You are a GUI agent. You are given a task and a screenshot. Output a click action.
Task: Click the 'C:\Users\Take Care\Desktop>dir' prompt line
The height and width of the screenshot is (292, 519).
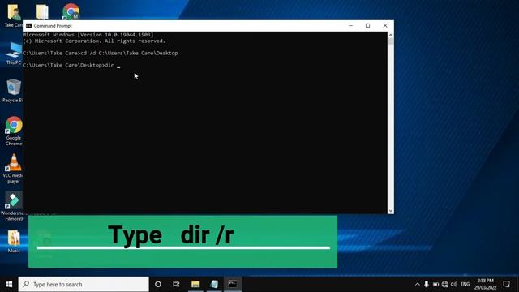tap(68, 65)
